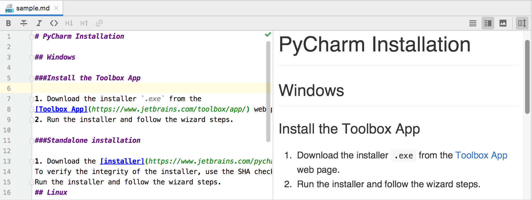Increase header level button
This screenshot has width=532, height=200.
(84, 23)
